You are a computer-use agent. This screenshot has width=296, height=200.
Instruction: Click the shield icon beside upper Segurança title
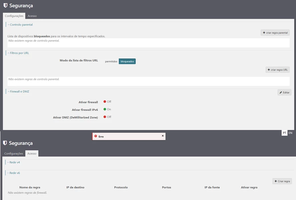(5, 5)
